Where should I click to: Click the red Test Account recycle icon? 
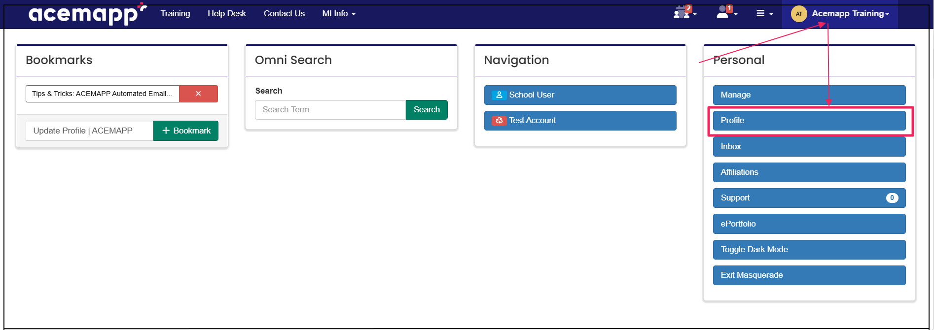click(x=499, y=121)
